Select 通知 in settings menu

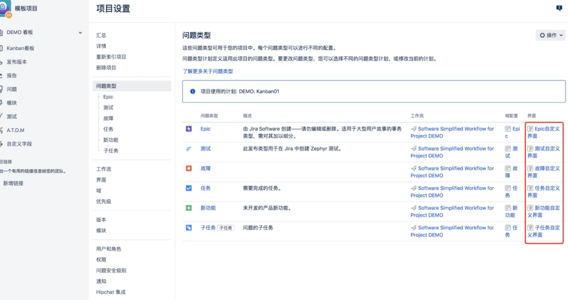[x=101, y=281]
